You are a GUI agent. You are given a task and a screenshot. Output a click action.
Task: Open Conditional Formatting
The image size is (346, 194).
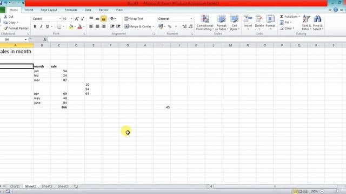205,23
